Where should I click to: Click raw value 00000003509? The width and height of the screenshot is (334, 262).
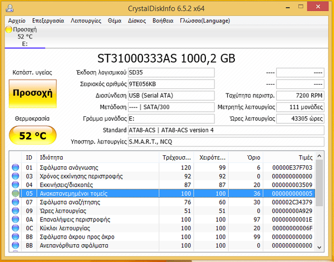[292, 185]
